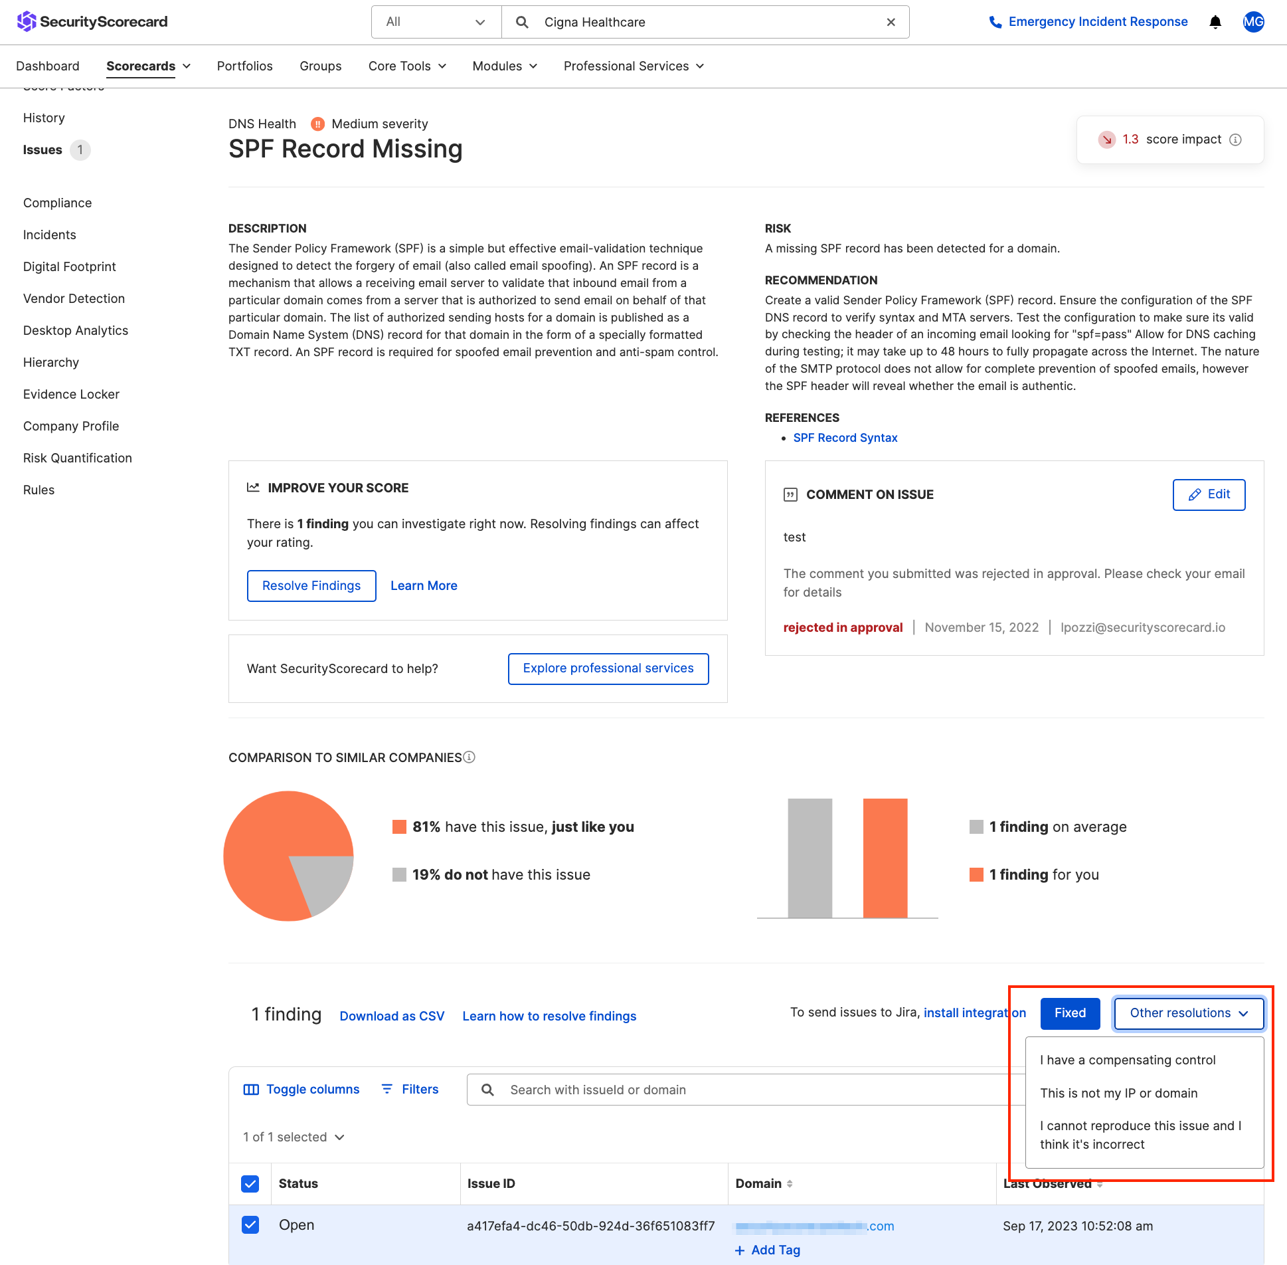The image size is (1287, 1265).
Task: Open the All search scope dropdown
Action: [x=436, y=21]
